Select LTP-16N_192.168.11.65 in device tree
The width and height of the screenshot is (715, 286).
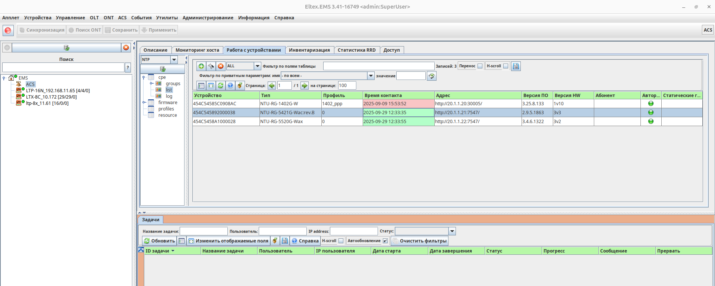pyautogui.click(x=58, y=91)
